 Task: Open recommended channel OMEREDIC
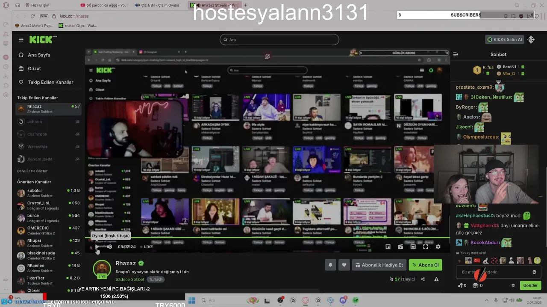[x=48, y=230]
